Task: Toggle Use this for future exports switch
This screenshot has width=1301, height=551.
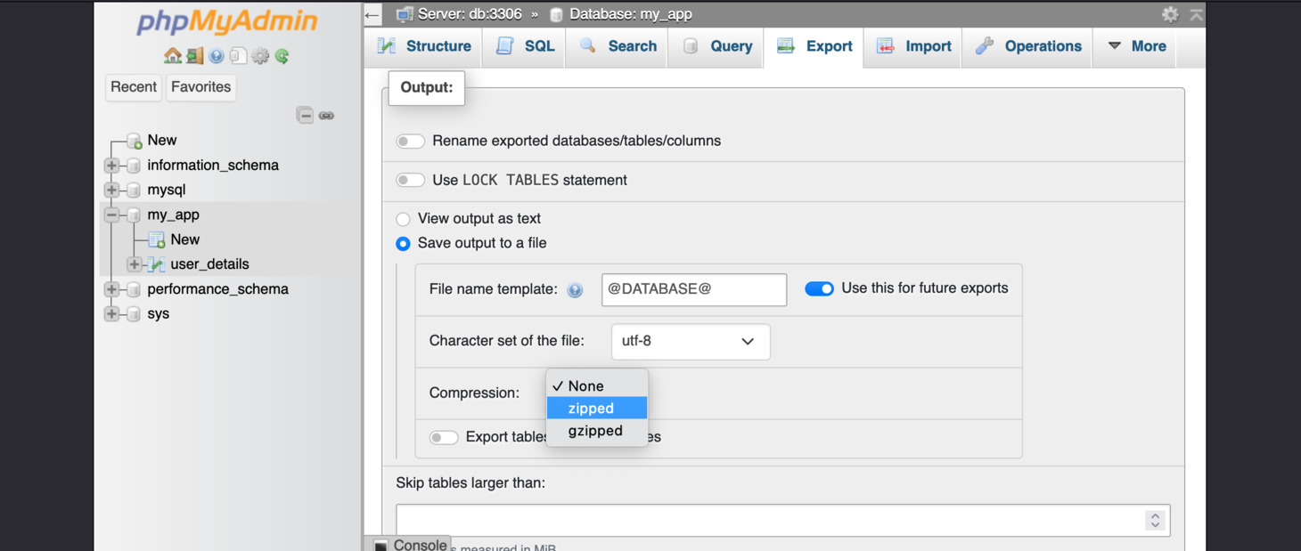Action: (819, 288)
